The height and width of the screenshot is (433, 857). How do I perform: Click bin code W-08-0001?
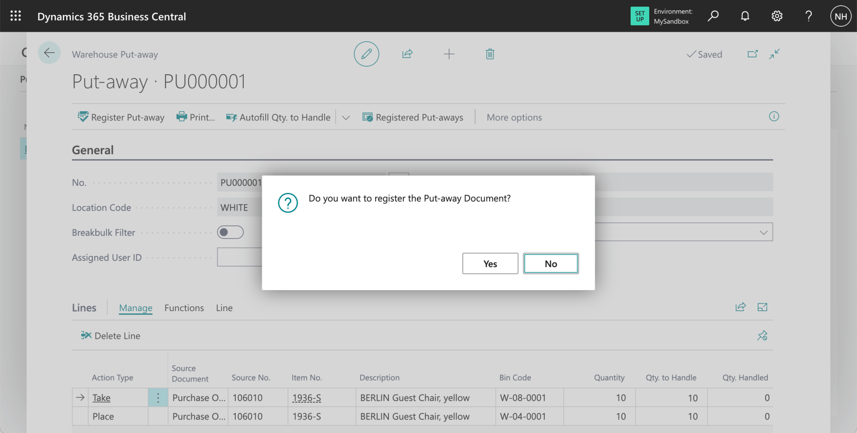(x=529, y=398)
